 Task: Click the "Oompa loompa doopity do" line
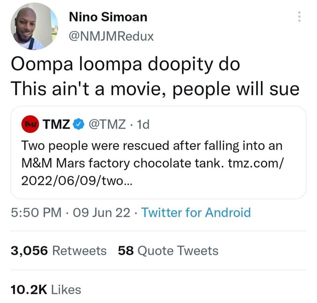(126, 64)
